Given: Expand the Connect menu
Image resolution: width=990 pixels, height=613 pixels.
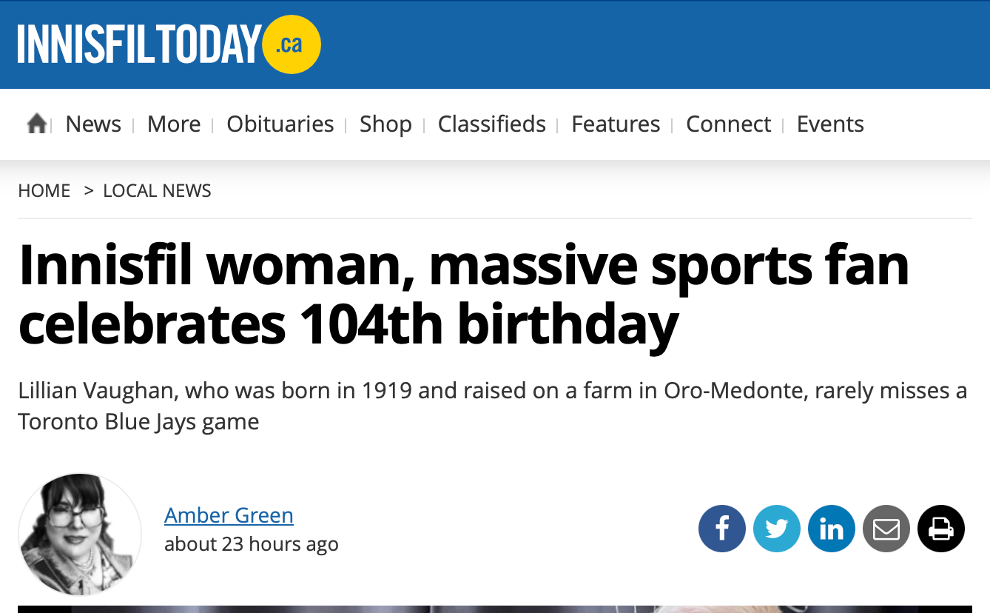Looking at the screenshot, I should (x=729, y=124).
